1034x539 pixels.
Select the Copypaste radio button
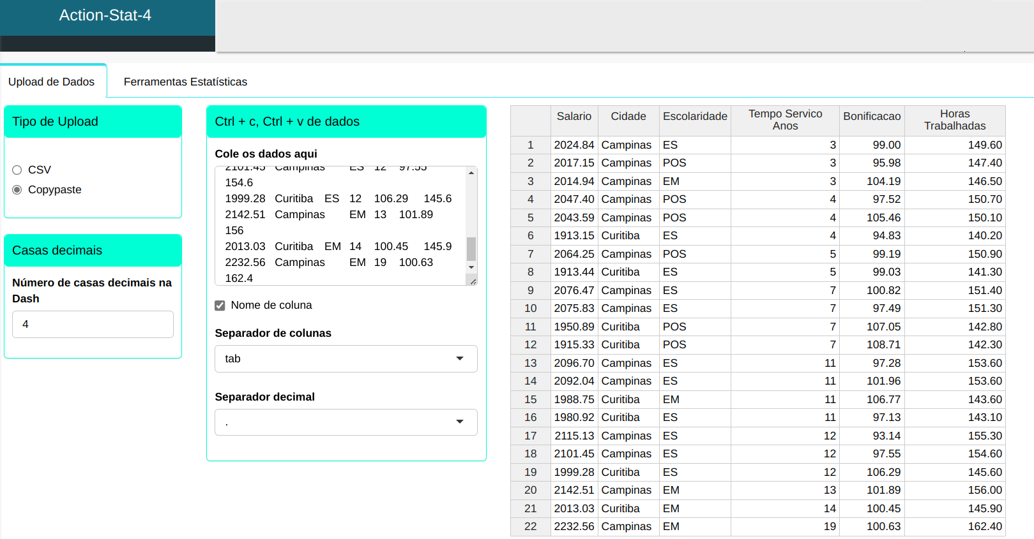click(x=17, y=189)
